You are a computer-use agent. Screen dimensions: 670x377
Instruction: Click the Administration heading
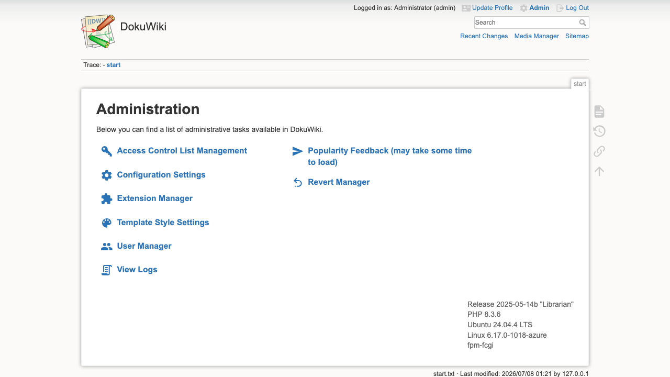click(x=148, y=109)
